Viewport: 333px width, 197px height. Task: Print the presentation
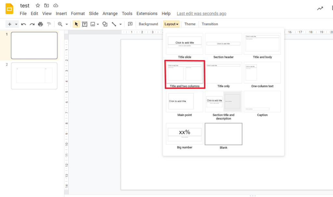point(40,24)
